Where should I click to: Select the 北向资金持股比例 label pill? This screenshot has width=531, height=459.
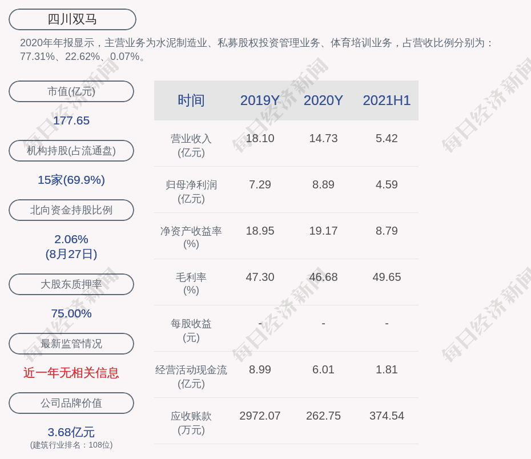click(x=71, y=210)
